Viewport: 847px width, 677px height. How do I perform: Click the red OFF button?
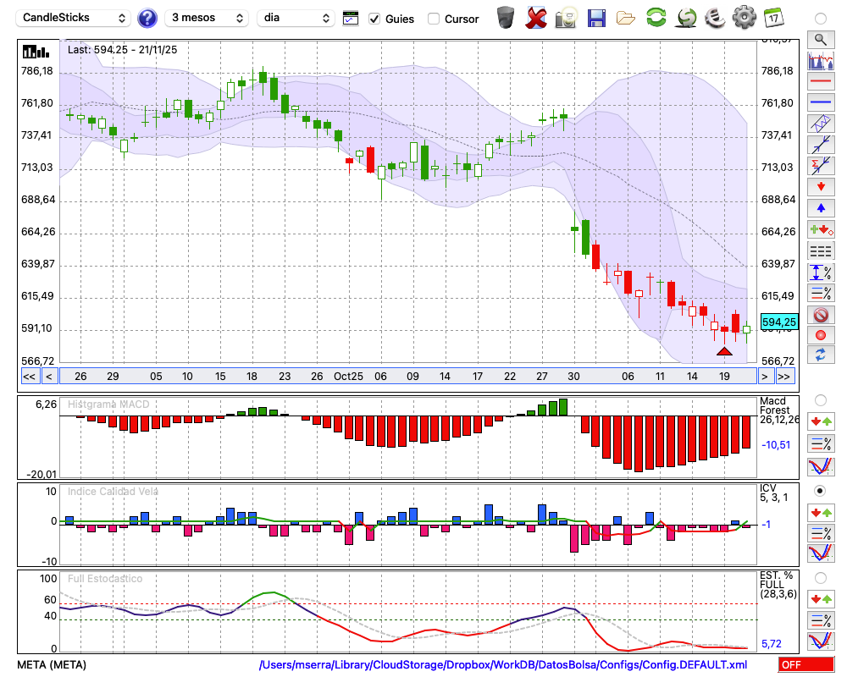point(805,664)
